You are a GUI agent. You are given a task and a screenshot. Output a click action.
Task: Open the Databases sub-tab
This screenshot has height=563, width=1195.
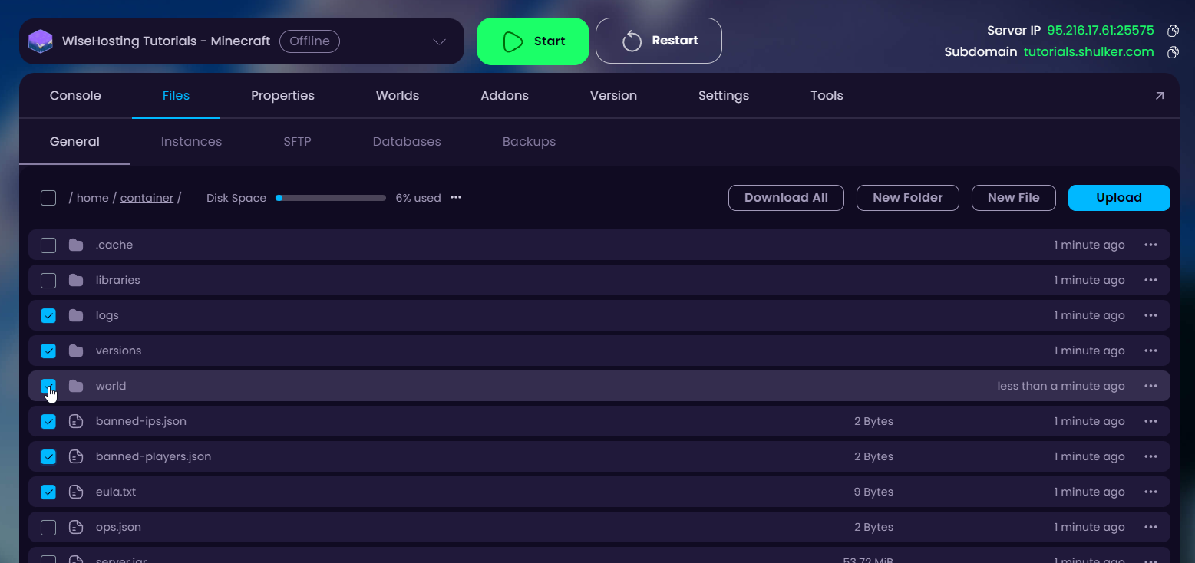tap(407, 142)
